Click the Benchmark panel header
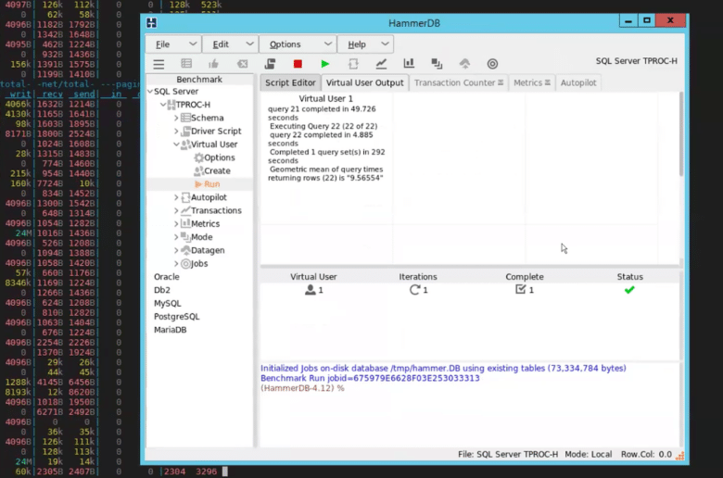723x478 pixels. (x=199, y=80)
